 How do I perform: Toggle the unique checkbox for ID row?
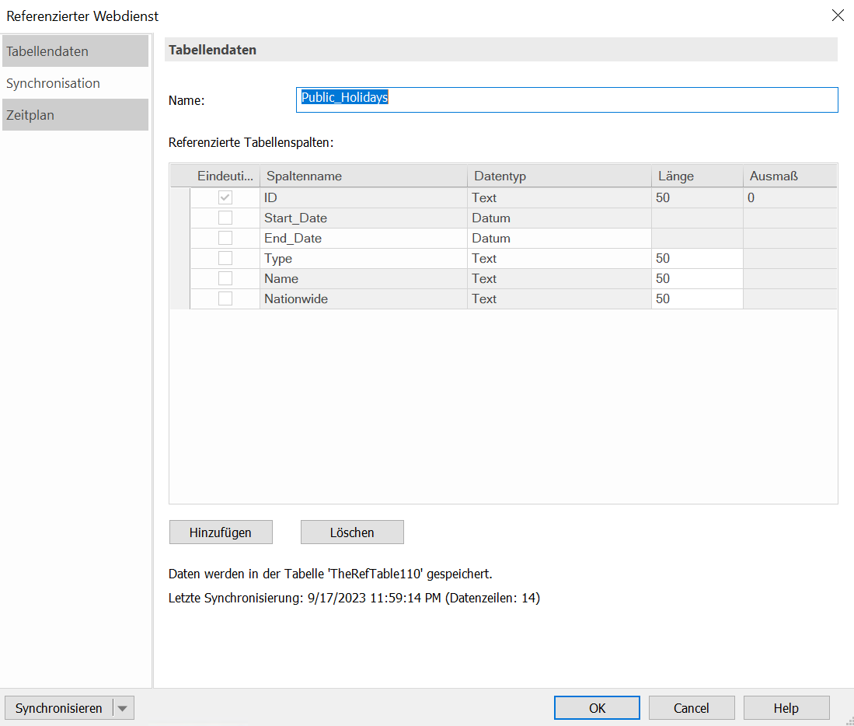pyautogui.click(x=225, y=197)
